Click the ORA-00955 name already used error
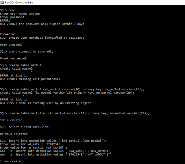Viewport: 185px width, 164px height. click(x=46, y=103)
